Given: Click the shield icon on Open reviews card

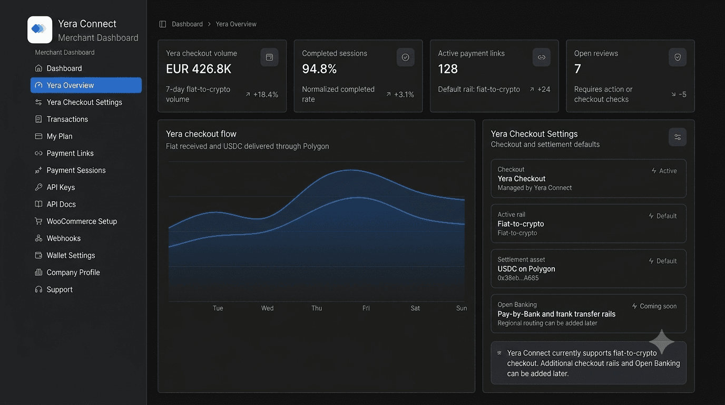Looking at the screenshot, I should tap(678, 57).
